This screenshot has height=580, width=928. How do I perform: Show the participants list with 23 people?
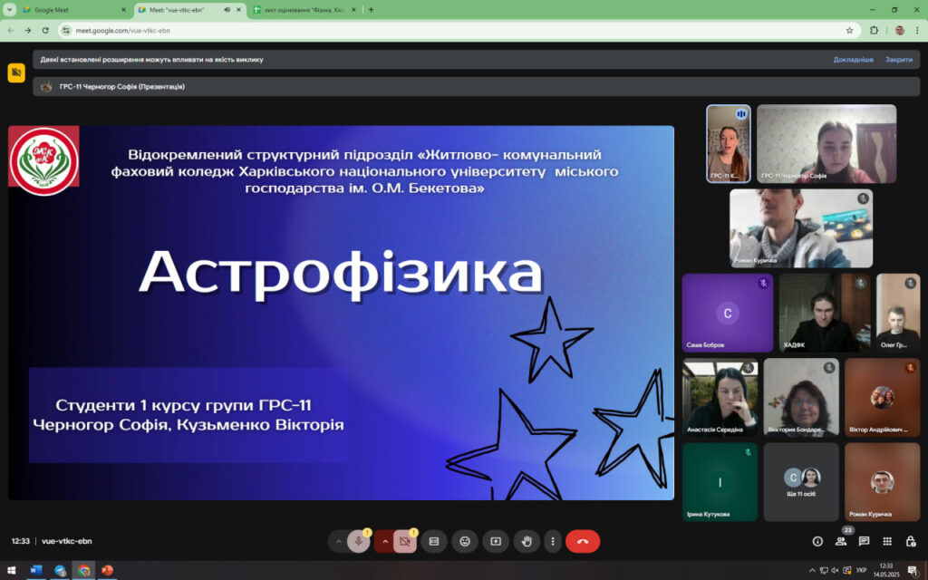click(x=841, y=541)
